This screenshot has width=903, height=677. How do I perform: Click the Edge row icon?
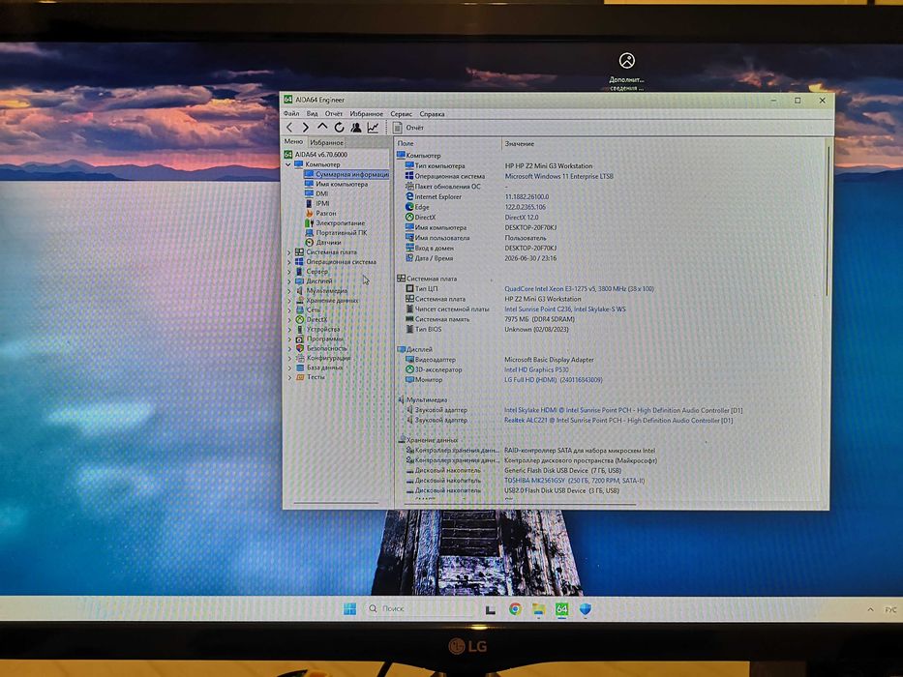(409, 207)
